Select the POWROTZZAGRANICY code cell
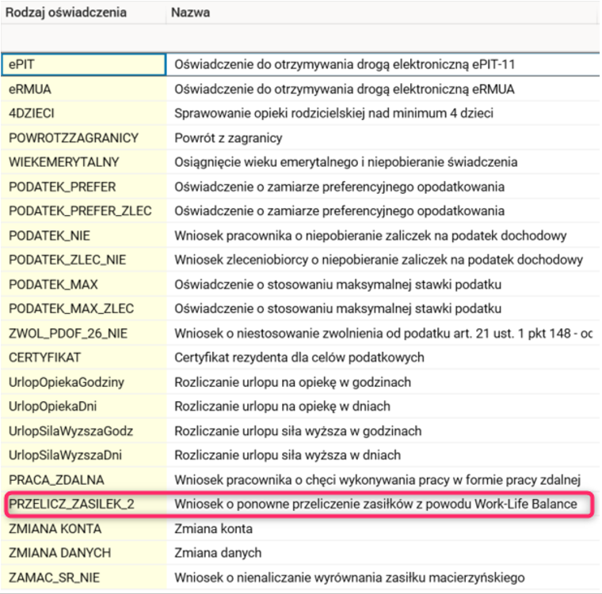 (x=84, y=138)
